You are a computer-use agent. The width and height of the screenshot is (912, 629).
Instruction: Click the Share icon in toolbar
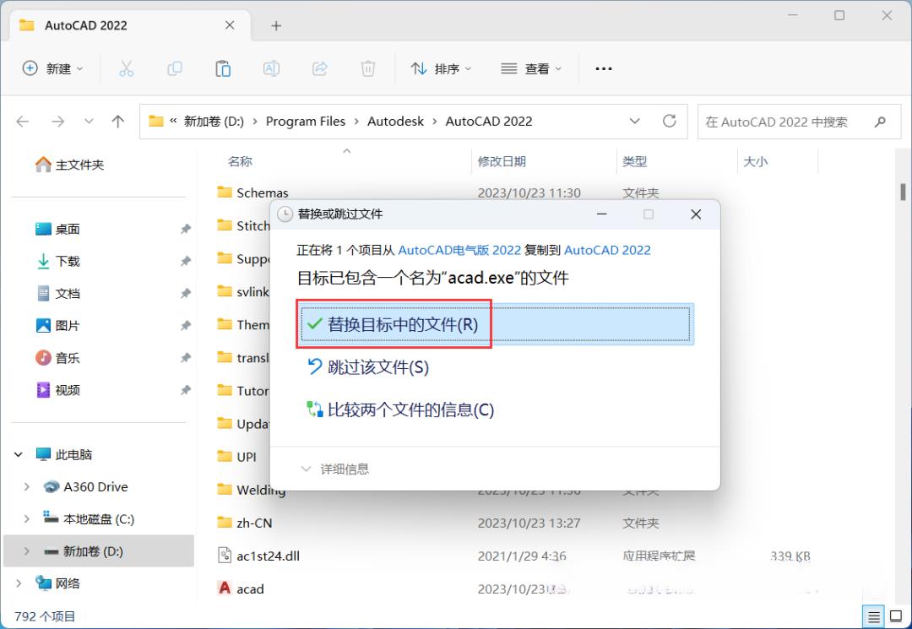point(319,68)
